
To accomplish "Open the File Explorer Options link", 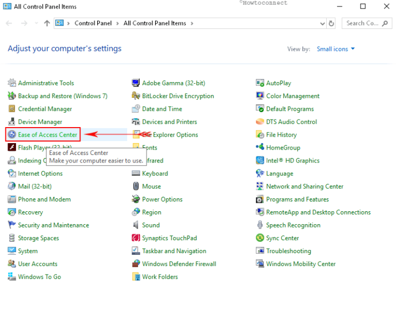I will point(170,135).
